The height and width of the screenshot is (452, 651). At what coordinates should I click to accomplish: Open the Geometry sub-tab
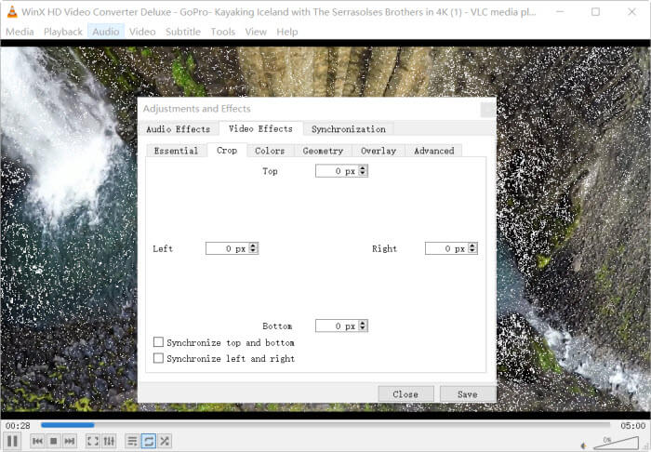323,151
